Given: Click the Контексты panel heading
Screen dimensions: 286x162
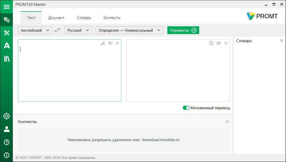Looking at the screenshot, I should click(x=27, y=121).
